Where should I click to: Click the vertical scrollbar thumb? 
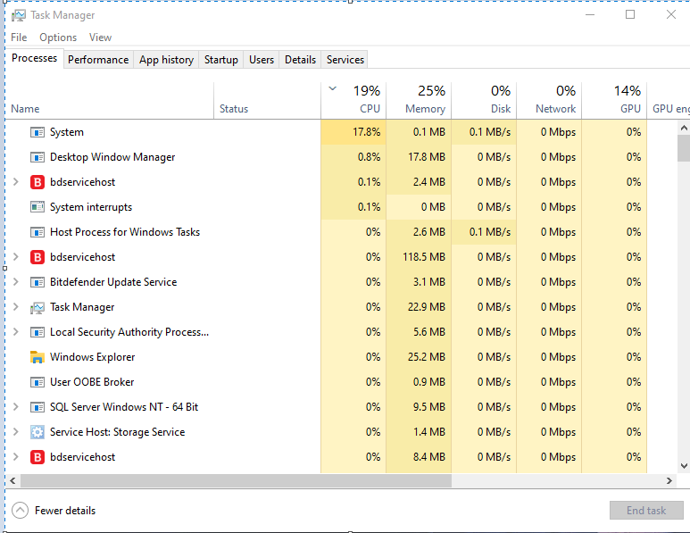click(x=684, y=148)
